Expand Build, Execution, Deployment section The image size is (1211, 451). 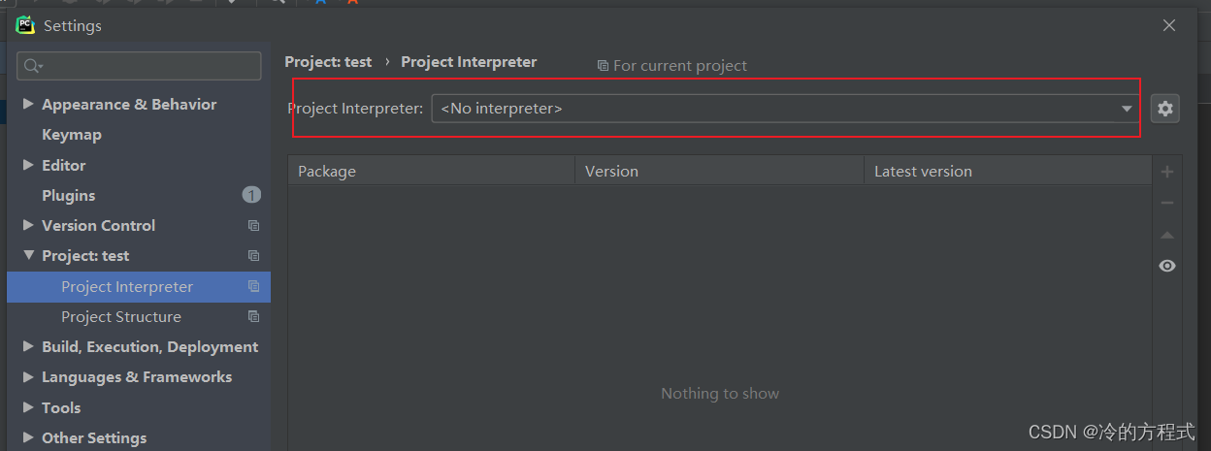28,347
